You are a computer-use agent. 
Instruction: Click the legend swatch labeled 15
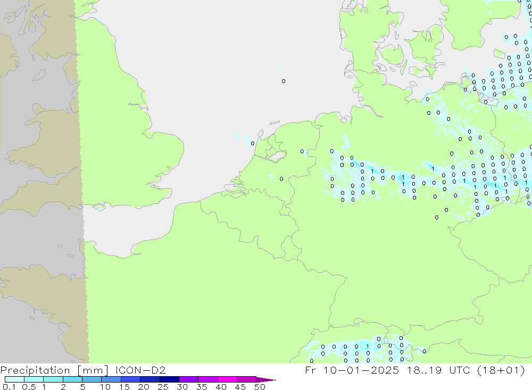tap(131, 379)
